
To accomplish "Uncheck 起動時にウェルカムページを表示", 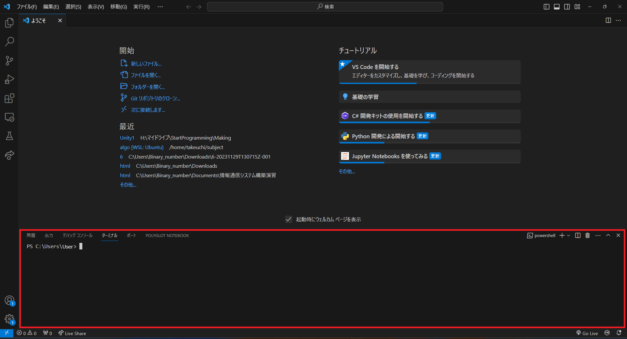I will tap(289, 219).
